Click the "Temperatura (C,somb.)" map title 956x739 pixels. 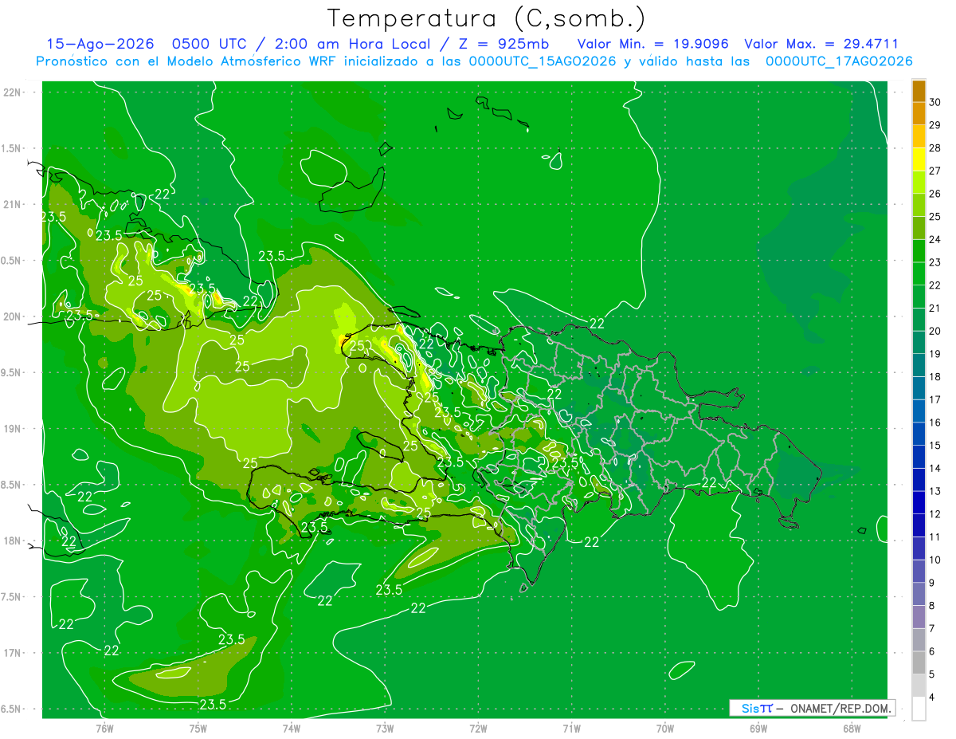487,18
